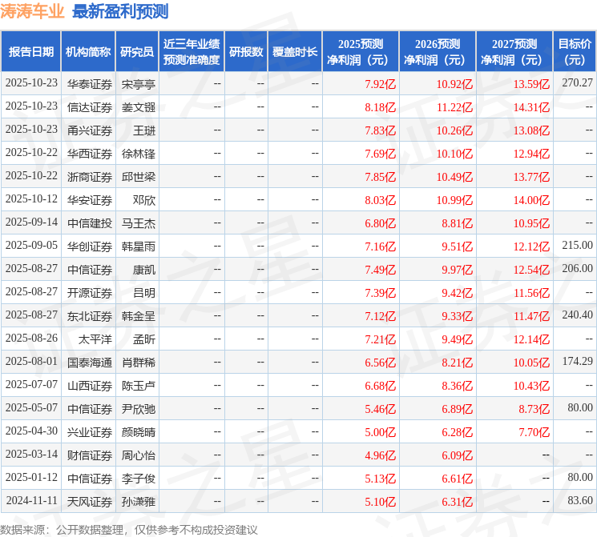The image size is (597, 537).
Task: Click the 覆盖时长 column header
Action: pos(295,52)
